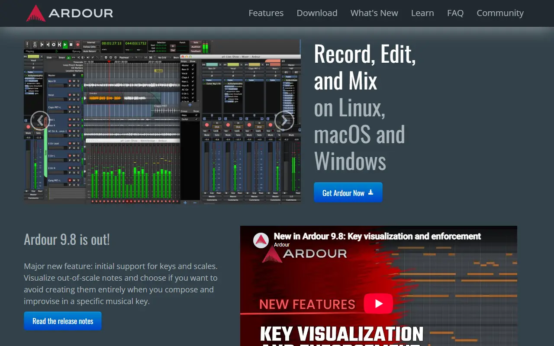Open the Features page

[266, 13]
